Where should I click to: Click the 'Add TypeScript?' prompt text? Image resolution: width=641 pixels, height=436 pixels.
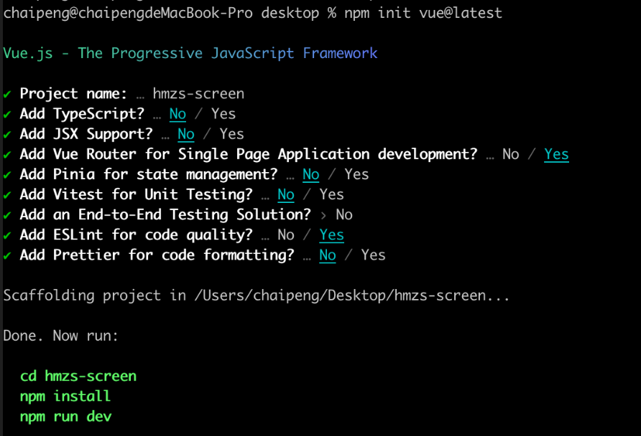(x=82, y=114)
